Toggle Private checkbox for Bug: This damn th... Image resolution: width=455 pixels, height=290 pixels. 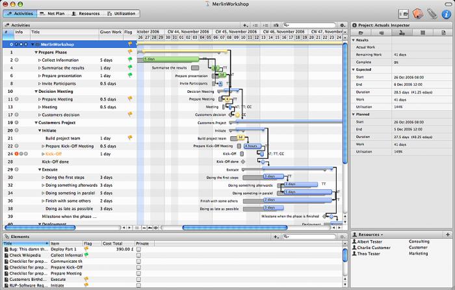[138, 249]
